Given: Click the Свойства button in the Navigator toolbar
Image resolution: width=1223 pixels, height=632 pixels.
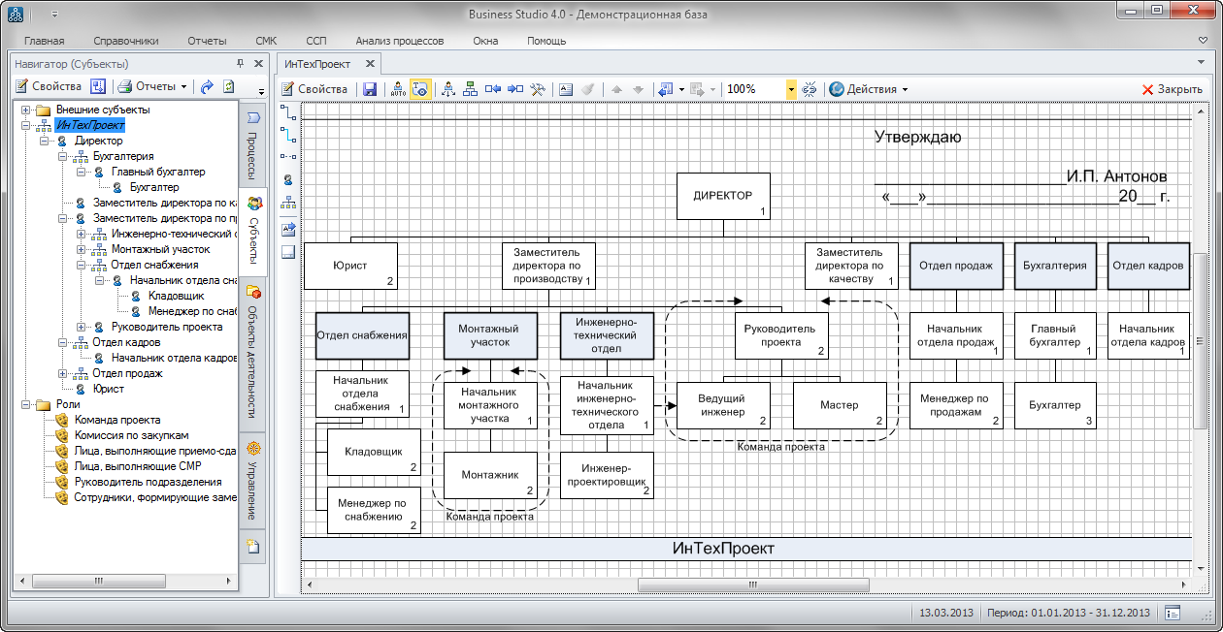Looking at the screenshot, I should pyautogui.click(x=49, y=86).
